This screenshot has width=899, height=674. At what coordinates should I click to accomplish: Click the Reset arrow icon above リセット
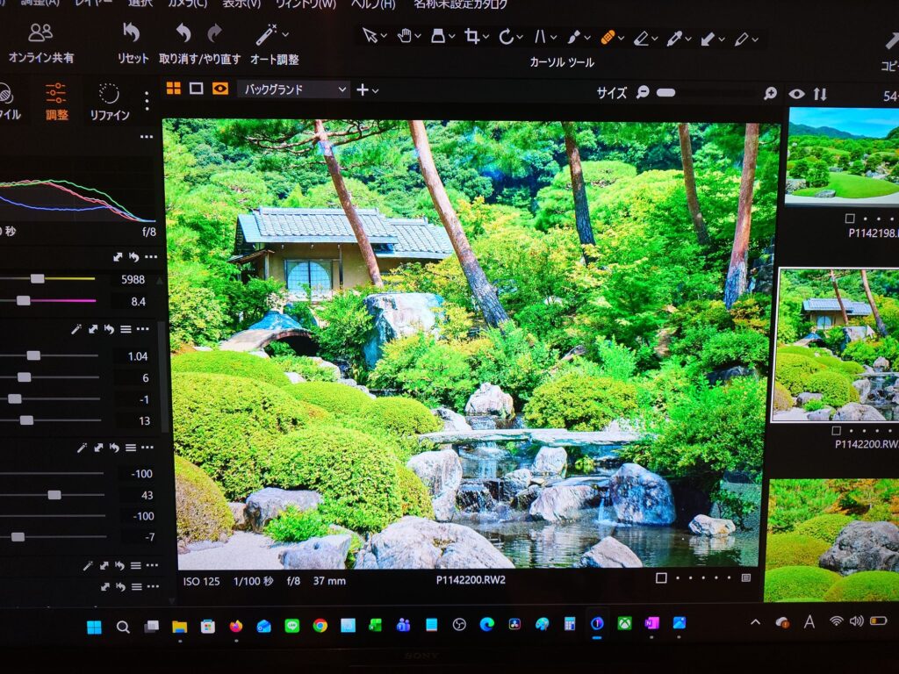tap(132, 32)
